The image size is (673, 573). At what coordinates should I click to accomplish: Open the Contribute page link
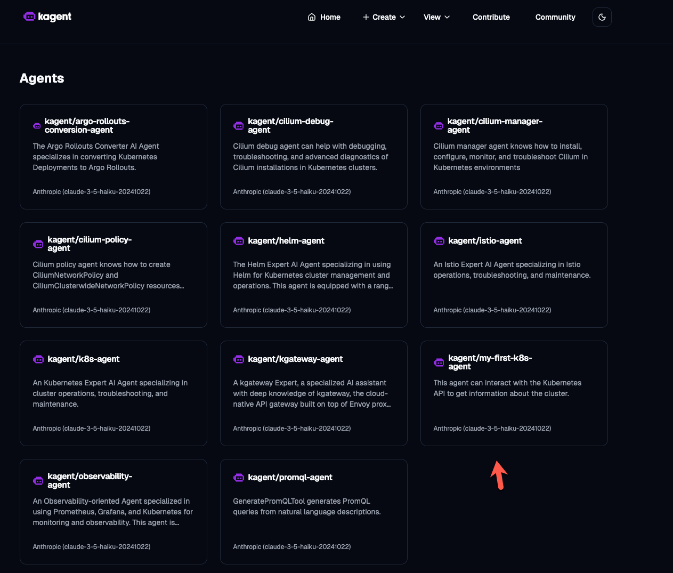tap(491, 17)
